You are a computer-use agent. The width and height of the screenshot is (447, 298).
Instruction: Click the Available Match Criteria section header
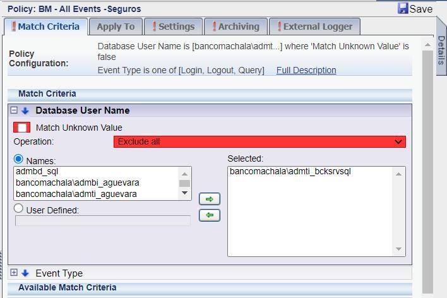click(x=210, y=288)
